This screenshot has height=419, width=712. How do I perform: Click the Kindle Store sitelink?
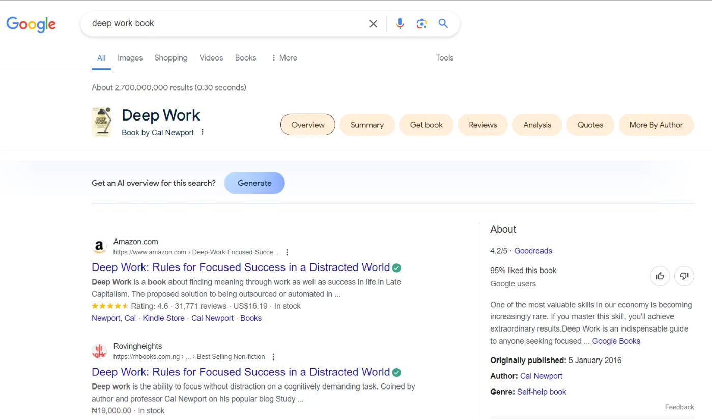tap(163, 318)
